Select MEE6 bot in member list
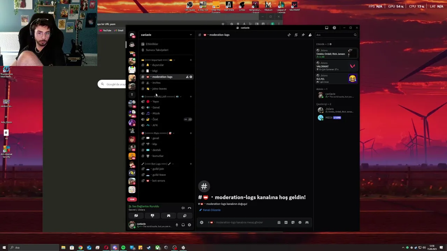Viewport: 447px width, 251px height. pos(336,118)
